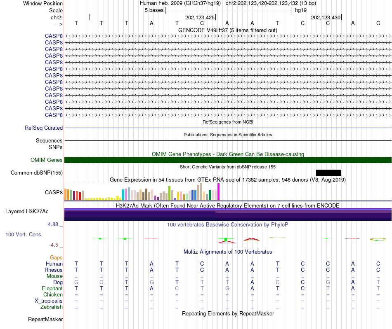Click the Window Position label
Screen dimensions: 392x329
click(x=43, y=3)
